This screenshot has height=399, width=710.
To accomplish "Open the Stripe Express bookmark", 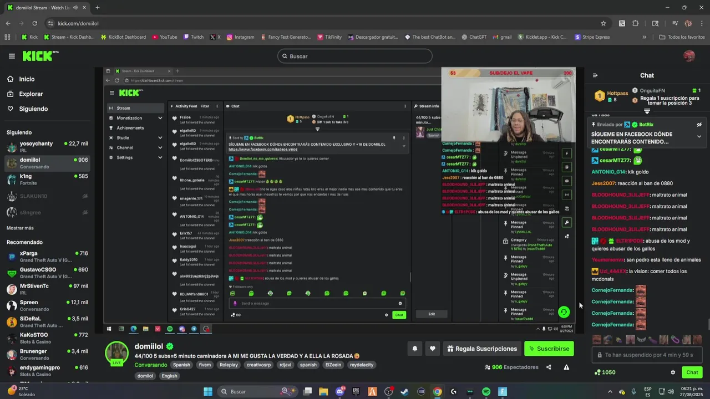I will 592,37.
